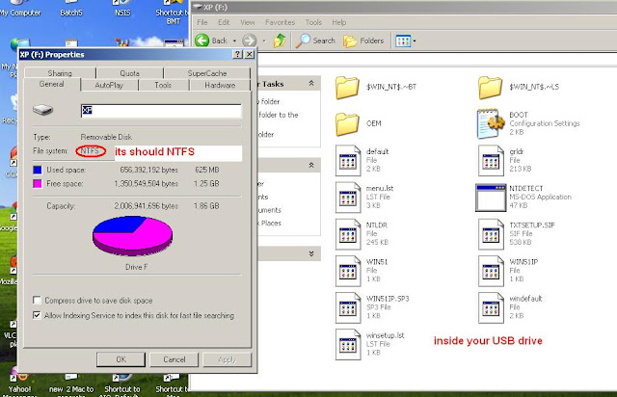Select the NTLDR file icon
The width and height of the screenshot is (617, 397).
pyautogui.click(x=348, y=234)
